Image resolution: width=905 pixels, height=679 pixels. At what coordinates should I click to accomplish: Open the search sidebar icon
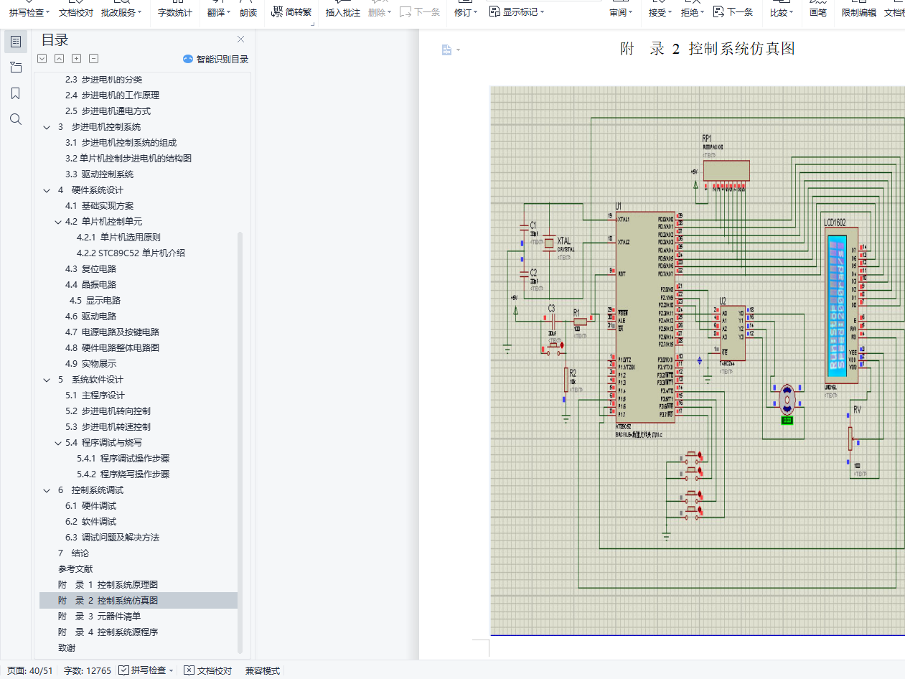pyautogui.click(x=16, y=119)
